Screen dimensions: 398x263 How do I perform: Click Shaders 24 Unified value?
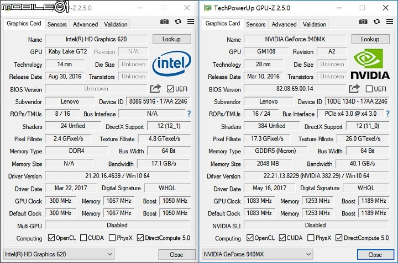pos(73,126)
